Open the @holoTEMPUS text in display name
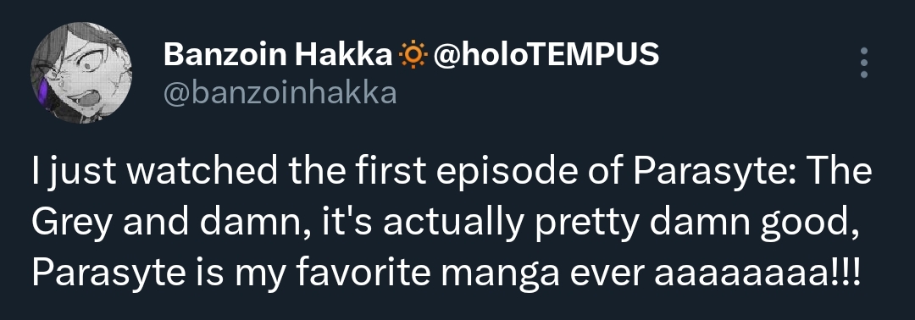 [546, 55]
